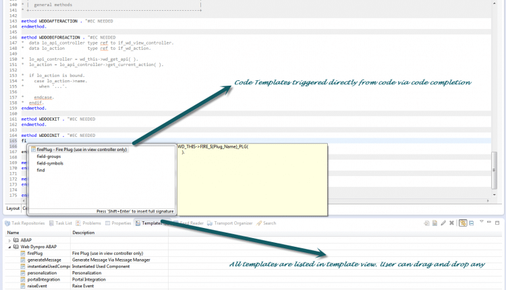Select the ABAP folder tree node

point(26,240)
